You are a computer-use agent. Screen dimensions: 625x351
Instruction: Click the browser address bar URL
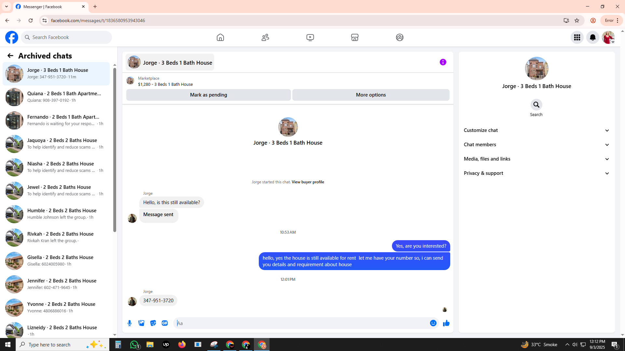point(98,20)
